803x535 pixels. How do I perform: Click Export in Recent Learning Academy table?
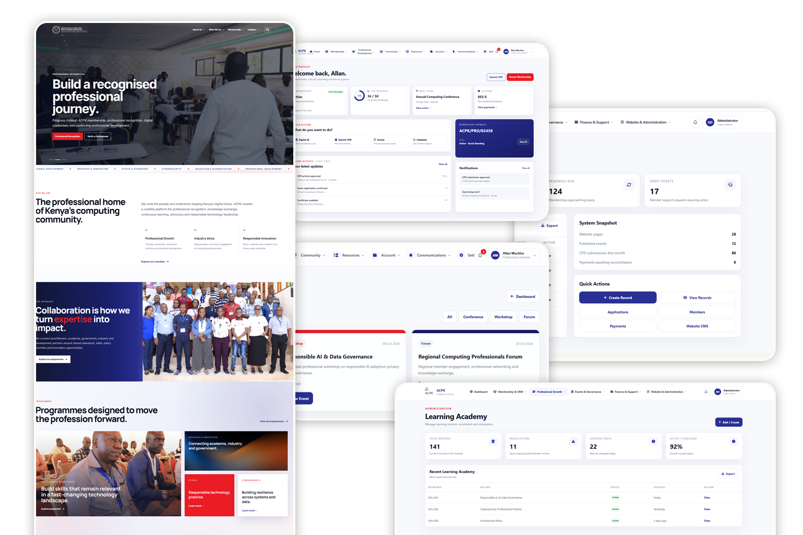728,474
